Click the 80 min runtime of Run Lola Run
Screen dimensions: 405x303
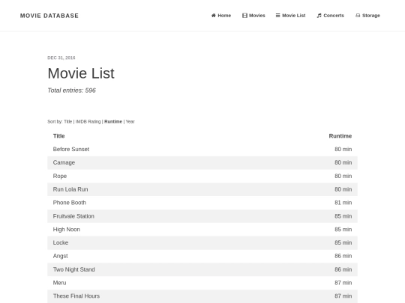(343, 189)
